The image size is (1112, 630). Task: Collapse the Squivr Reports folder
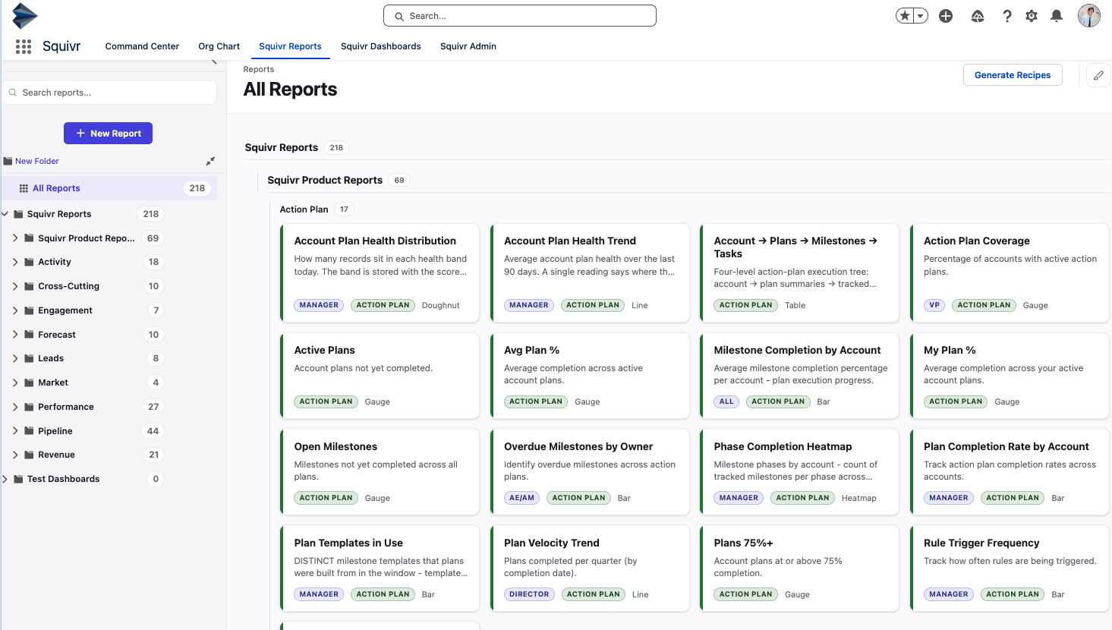click(x=5, y=214)
